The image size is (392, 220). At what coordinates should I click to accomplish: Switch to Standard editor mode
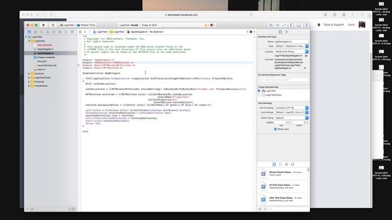click(271, 25)
